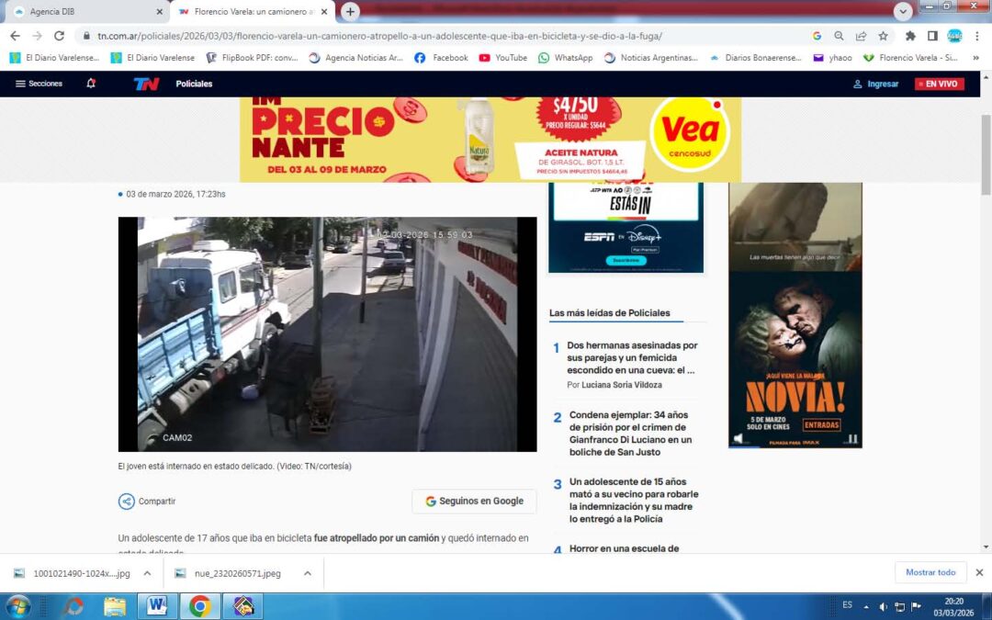Click the page vertical scrollbar
Screen dimensions: 992x620
click(986, 155)
